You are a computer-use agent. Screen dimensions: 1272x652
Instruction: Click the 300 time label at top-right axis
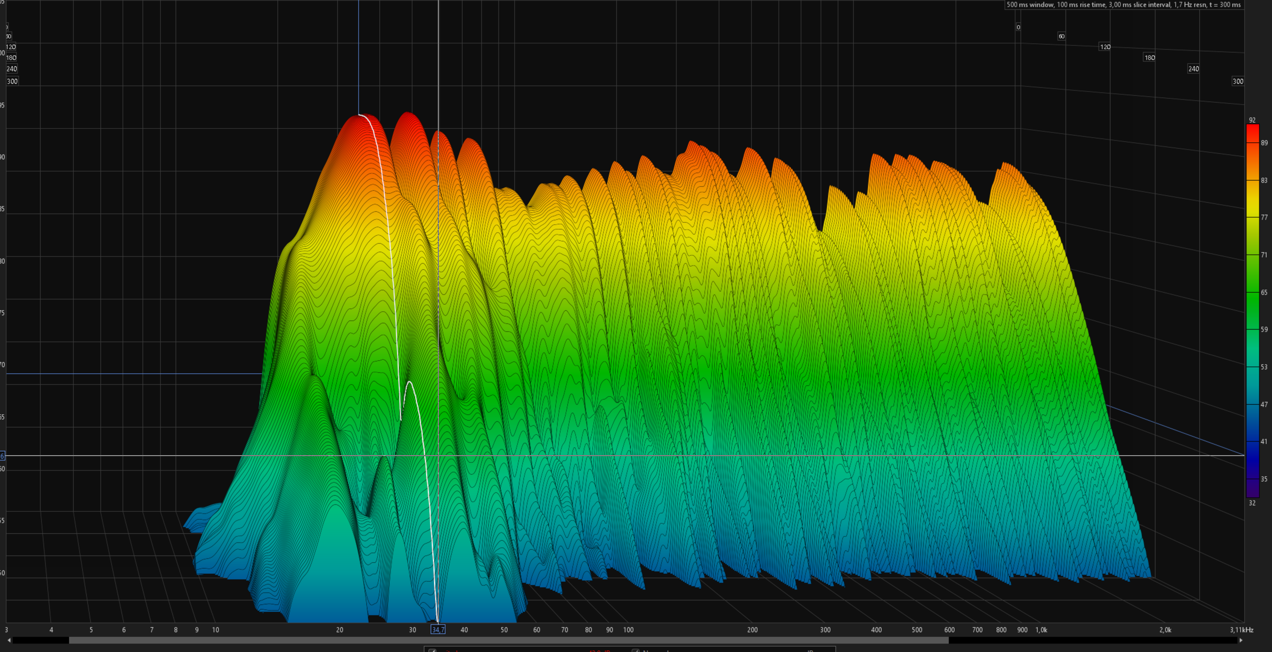click(1237, 82)
